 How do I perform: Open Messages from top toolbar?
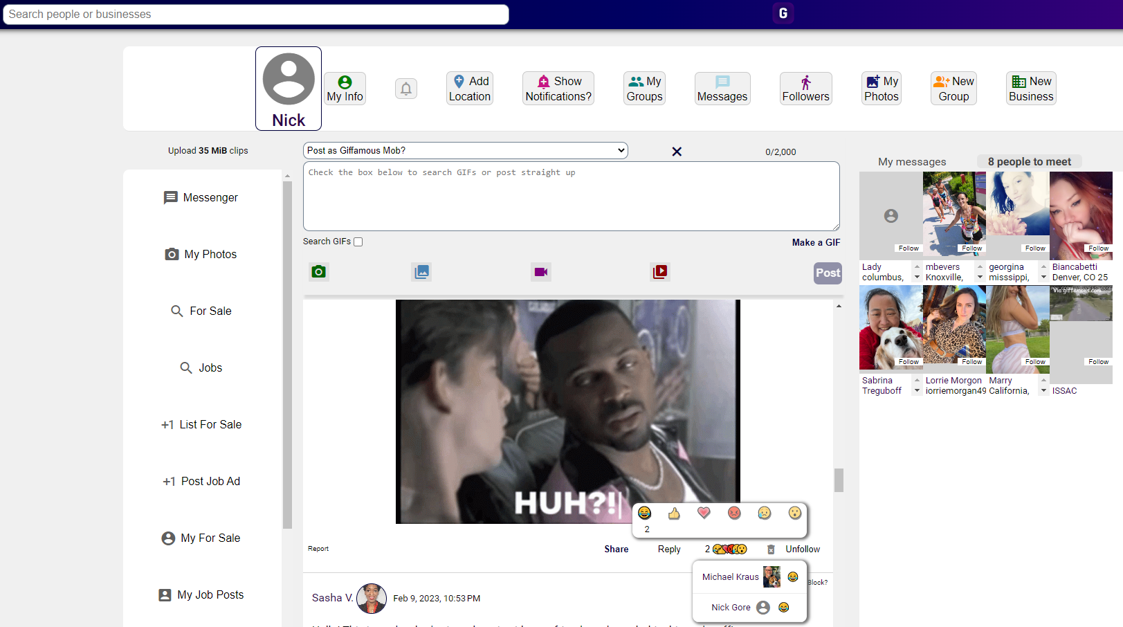coord(722,89)
